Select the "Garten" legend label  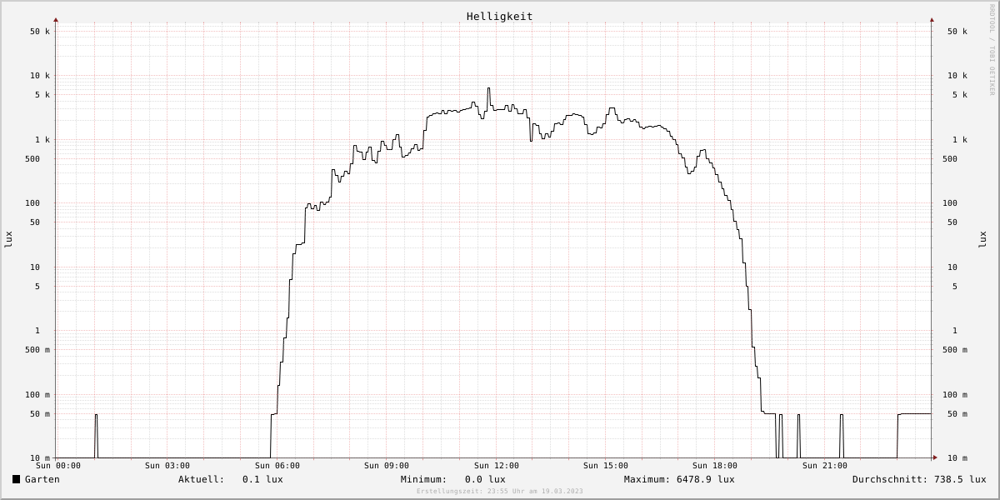click(42, 479)
